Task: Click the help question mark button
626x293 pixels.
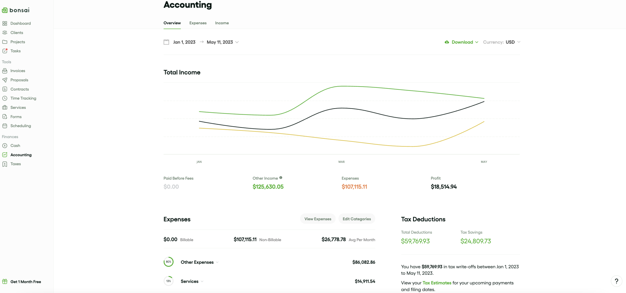Action: point(616,281)
